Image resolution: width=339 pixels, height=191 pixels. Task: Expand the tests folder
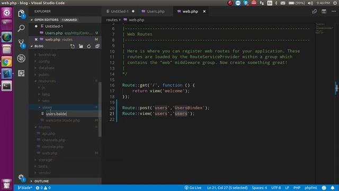[x=43, y=166]
